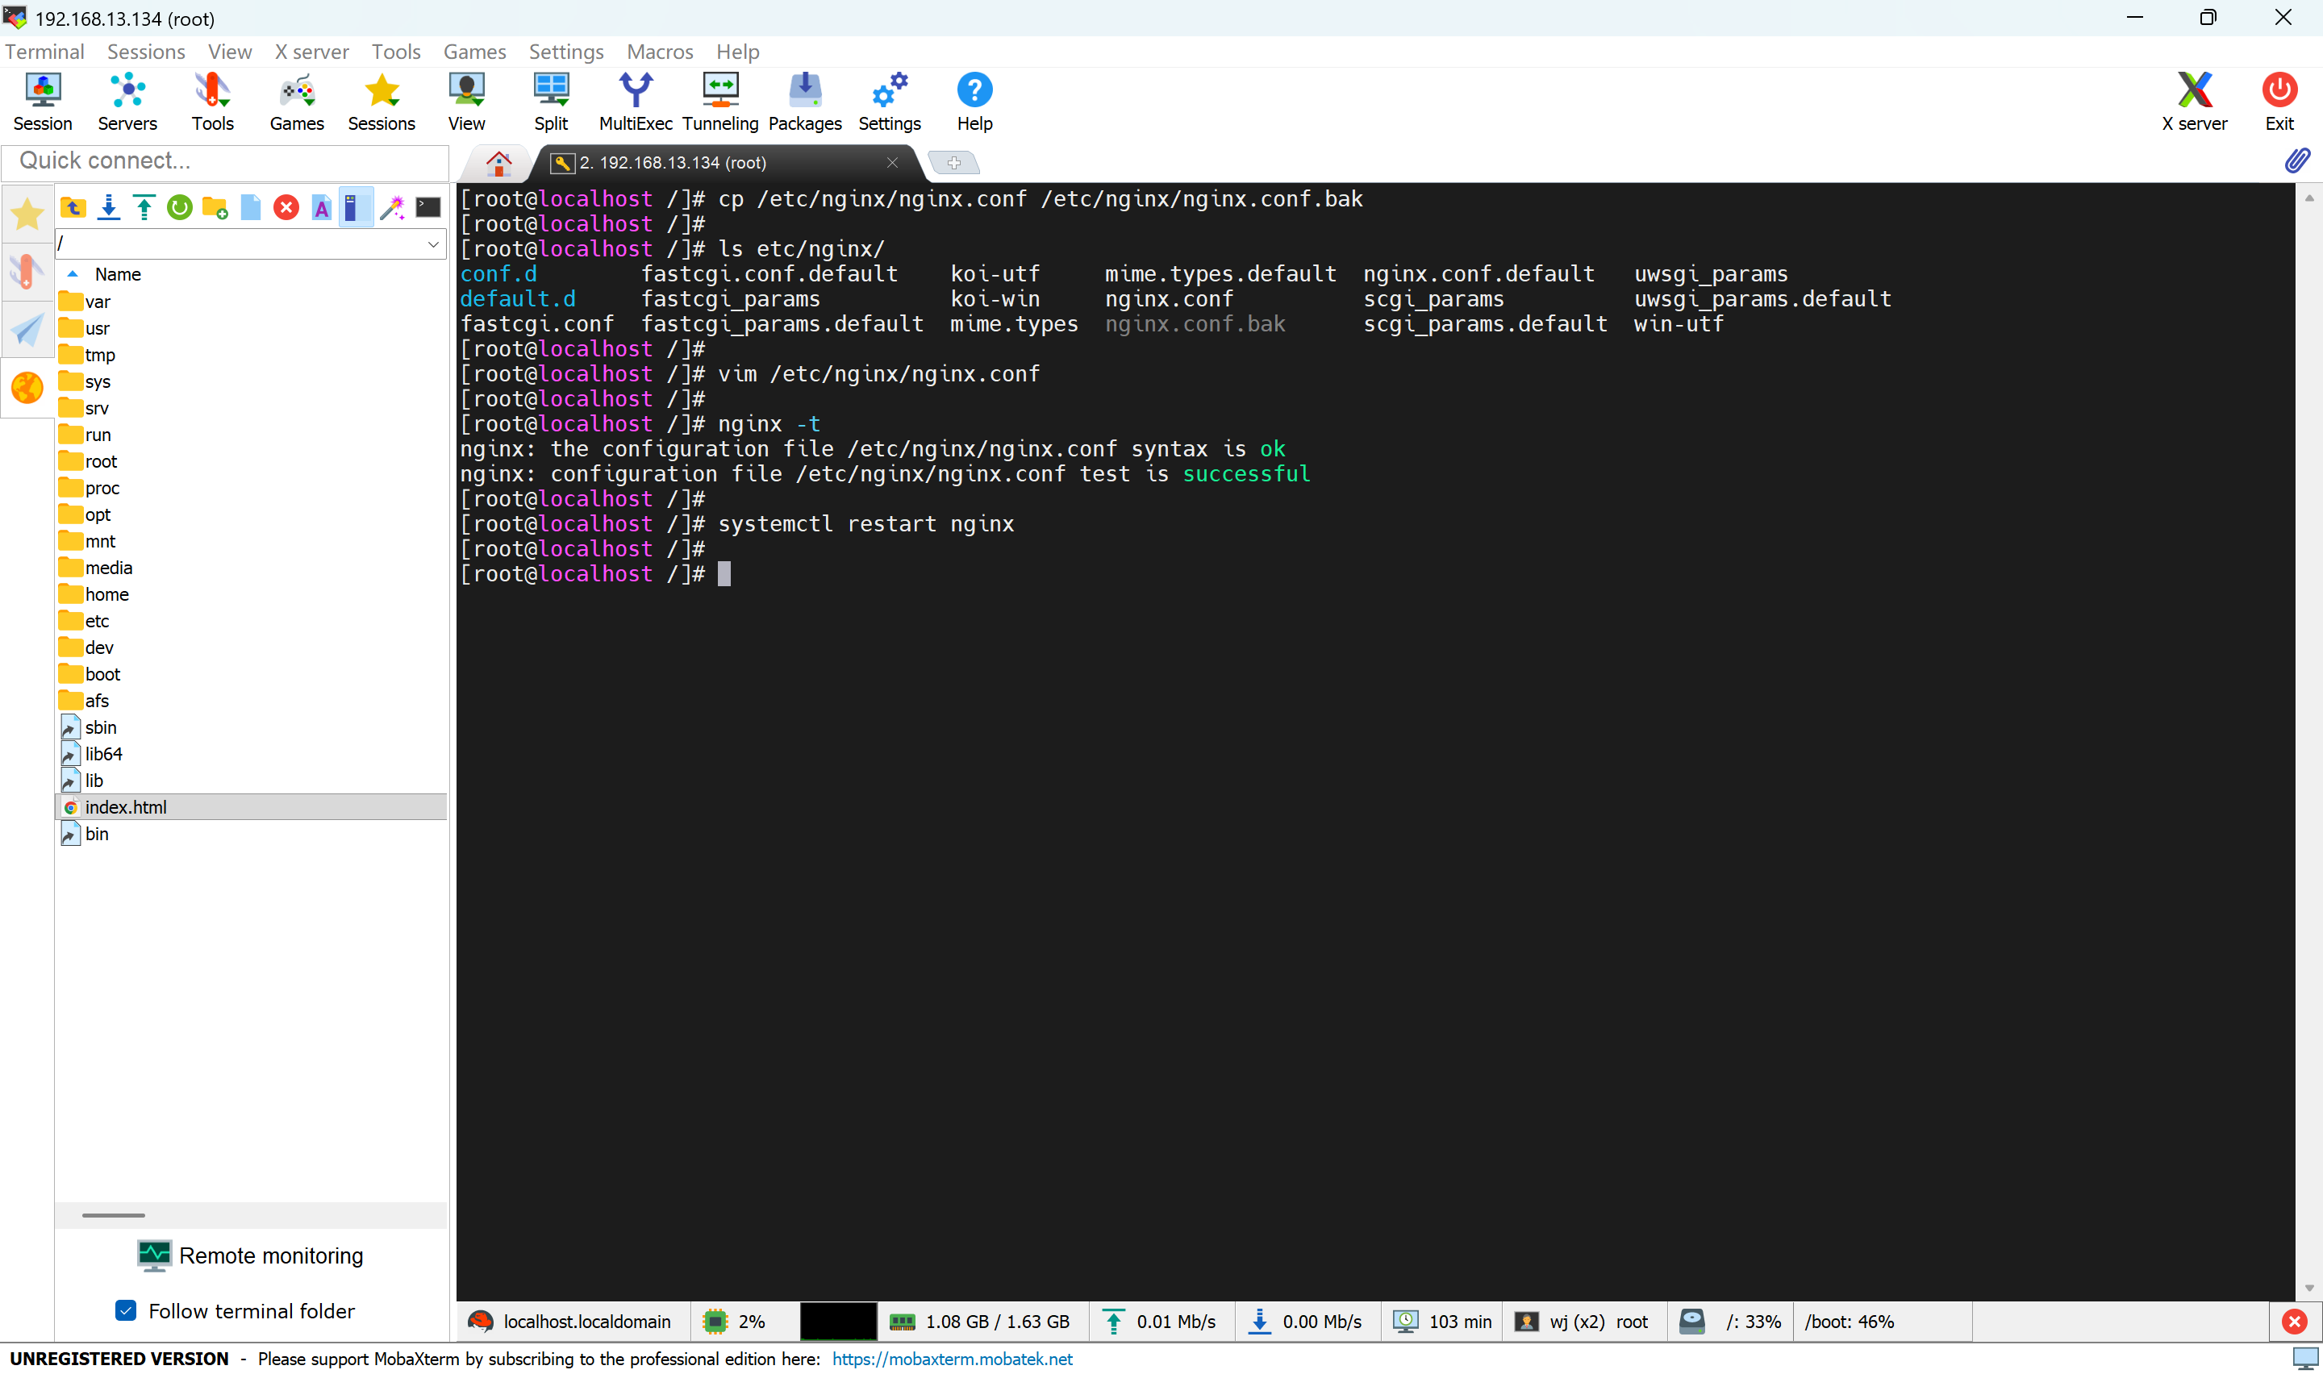Screen dimensions: 2323x1374
Task: Click the Split terminal toolbar icon
Action: pyautogui.click(x=551, y=102)
